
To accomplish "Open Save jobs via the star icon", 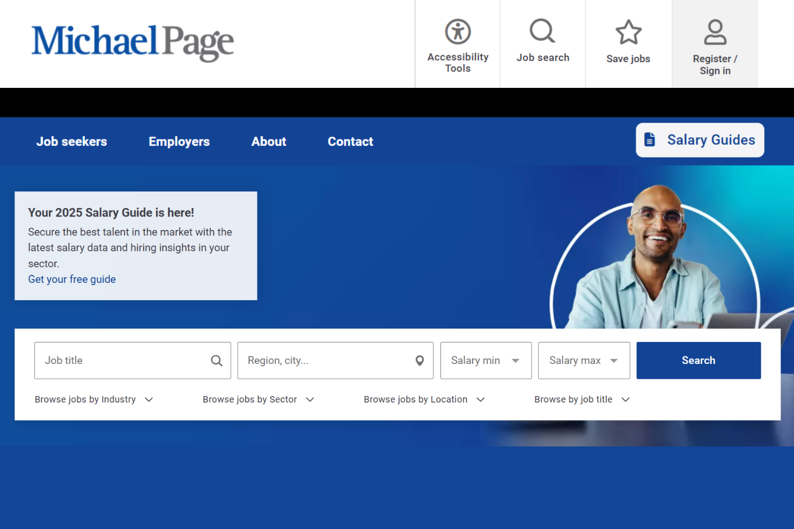I will (628, 32).
